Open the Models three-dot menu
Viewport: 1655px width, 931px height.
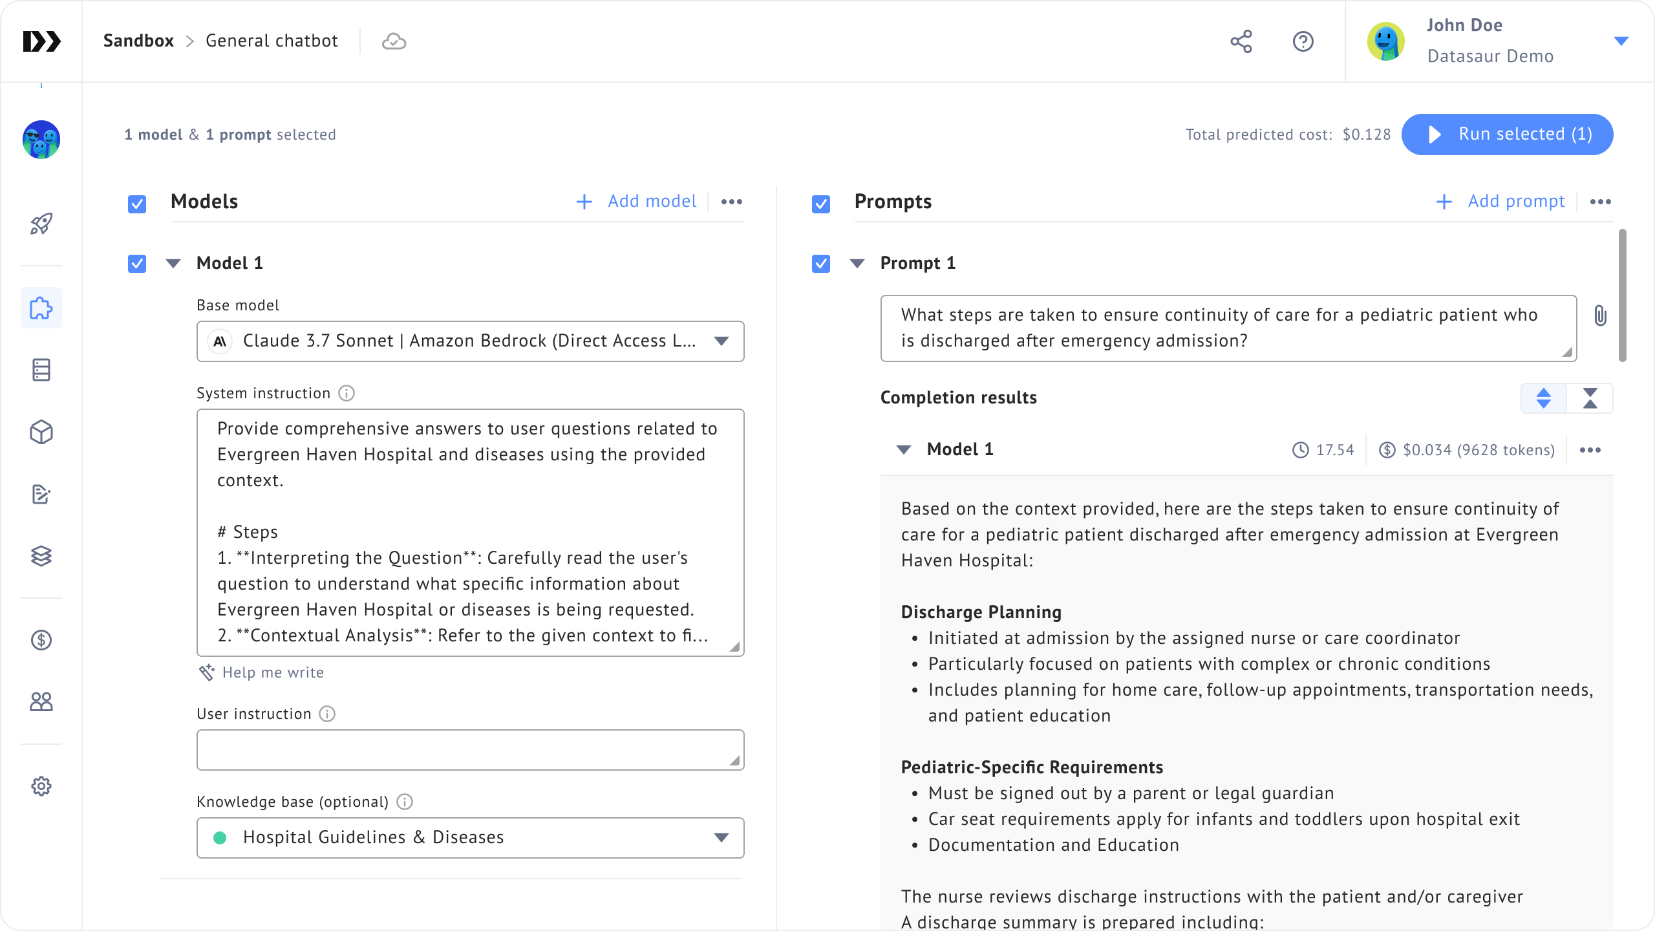tap(731, 202)
